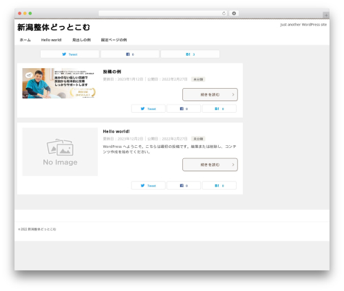Open the 見出しの例 menu item
The image size is (344, 291).
pyautogui.click(x=81, y=40)
